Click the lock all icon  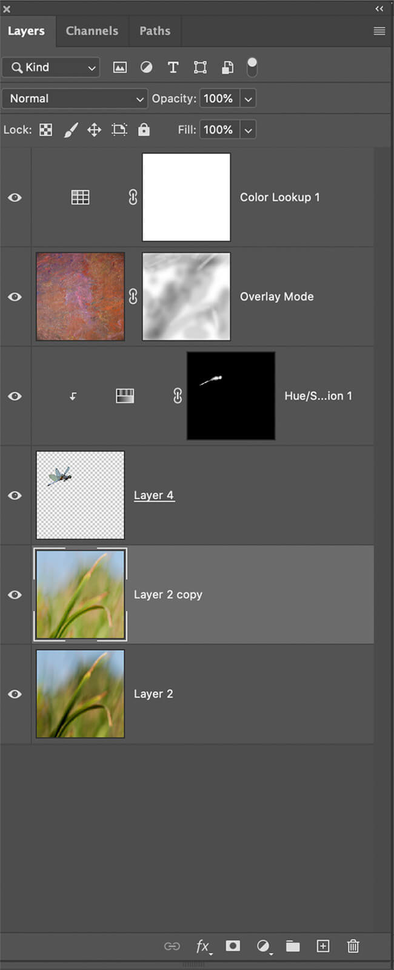144,130
